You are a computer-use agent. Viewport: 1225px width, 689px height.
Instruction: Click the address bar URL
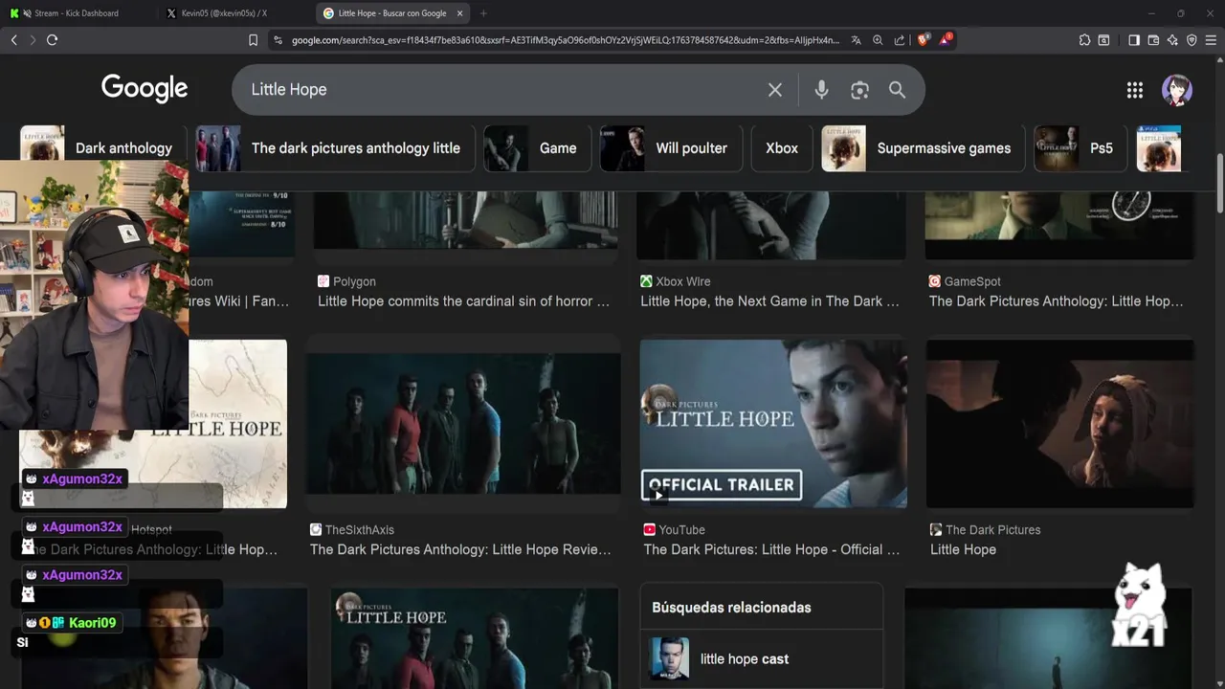(565, 40)
